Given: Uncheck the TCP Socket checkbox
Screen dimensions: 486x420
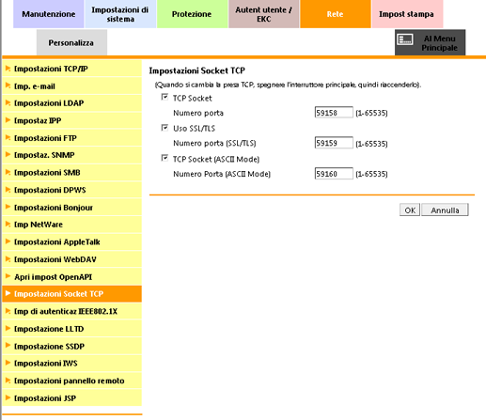Looking at the screenshot, I should pos(165,97).
